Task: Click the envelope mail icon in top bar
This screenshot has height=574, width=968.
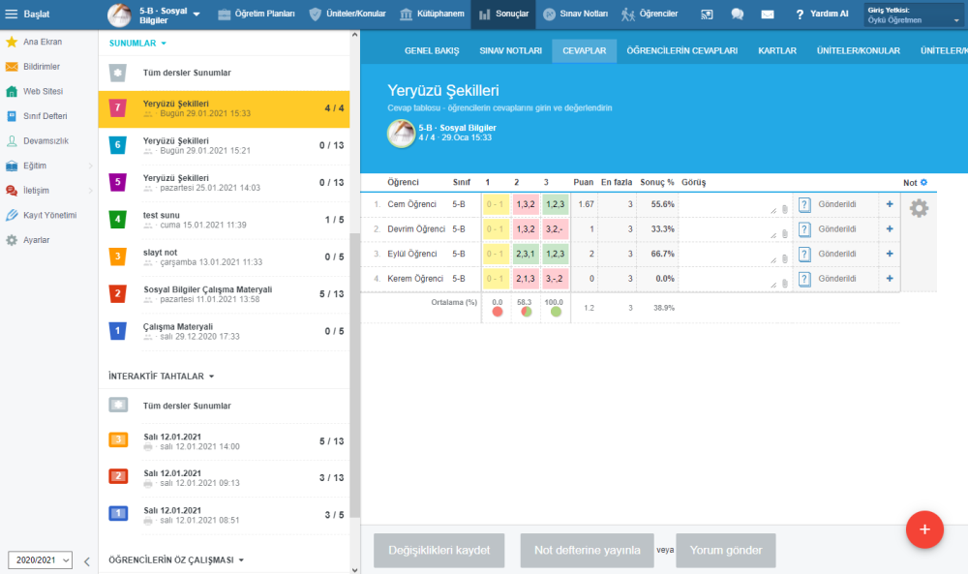Action: click(767, 14)
